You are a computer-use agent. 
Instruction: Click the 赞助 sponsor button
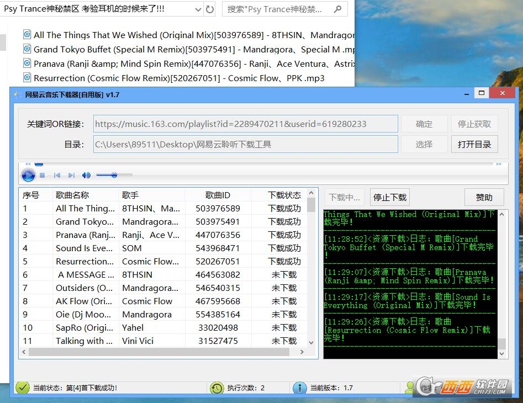[484, 197]
